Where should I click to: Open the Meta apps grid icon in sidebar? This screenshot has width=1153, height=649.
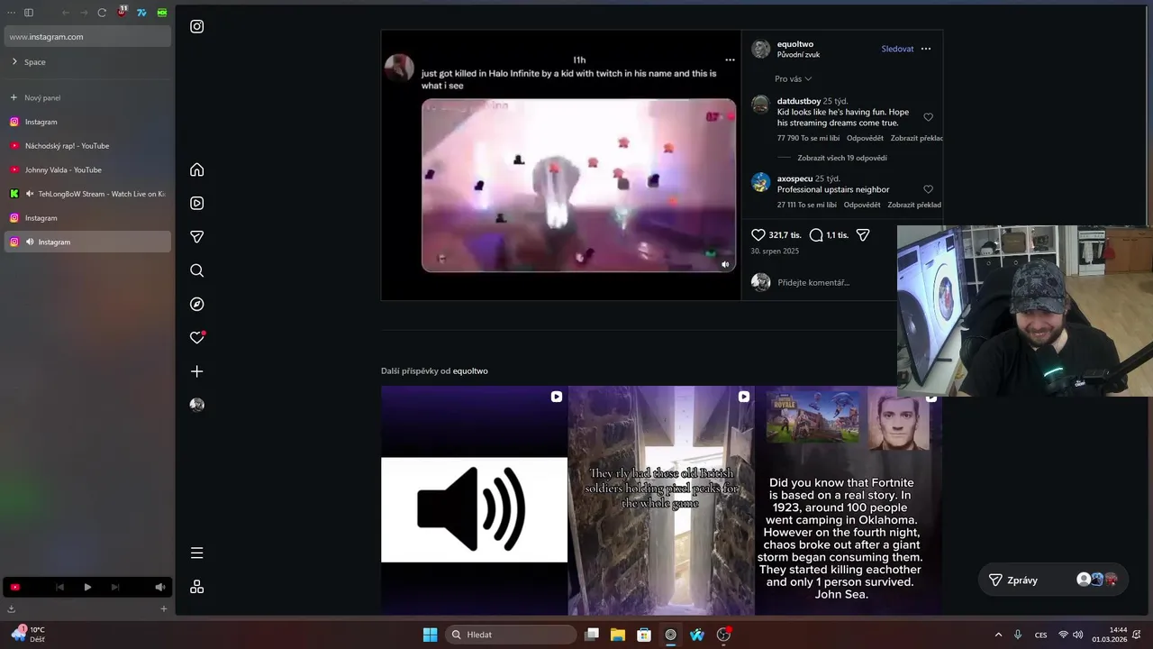pos(197,587)
